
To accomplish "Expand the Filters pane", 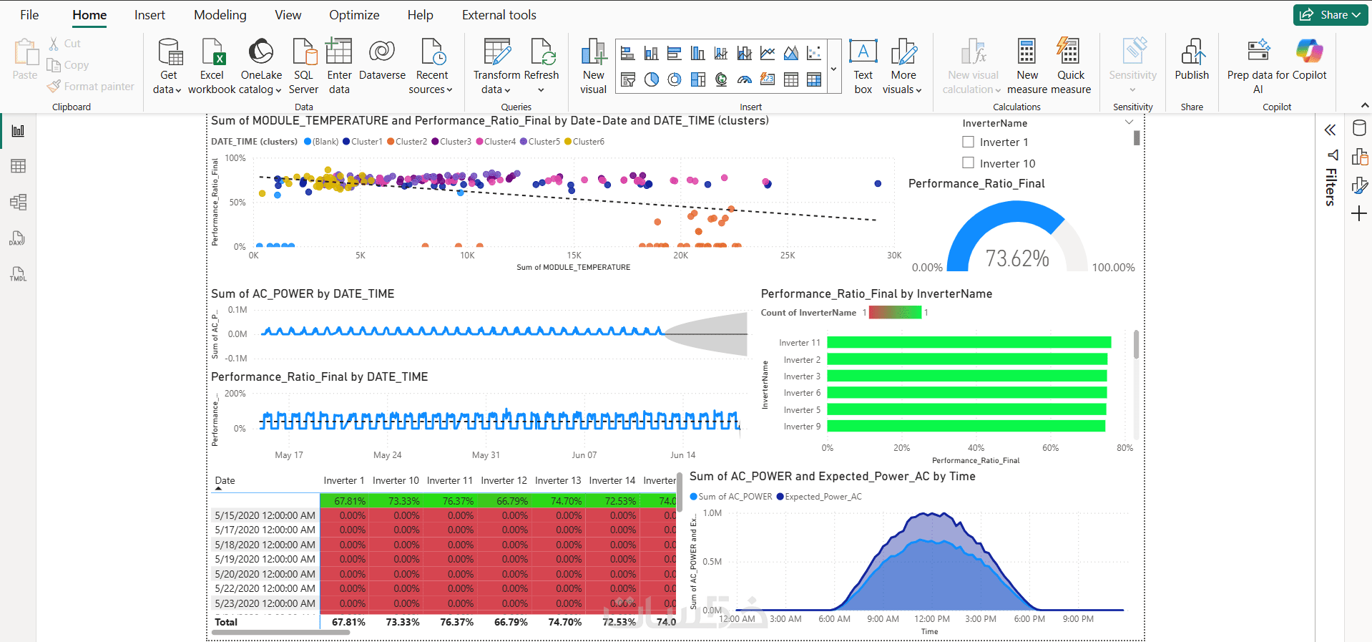I will 1330,130.
